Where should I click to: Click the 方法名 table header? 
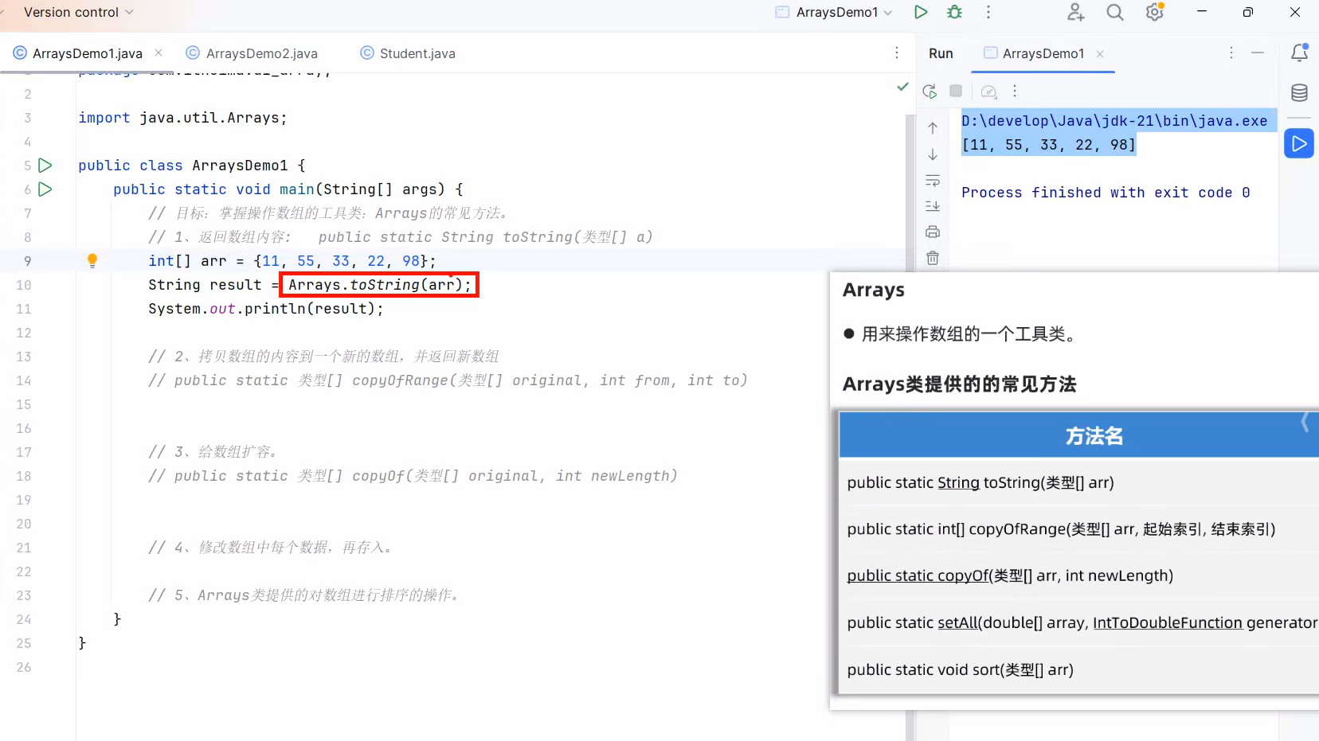(x=1079, y=435)
